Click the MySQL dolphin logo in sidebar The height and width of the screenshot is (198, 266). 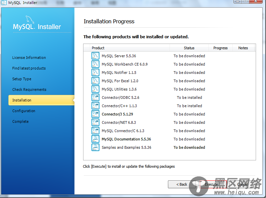[x=30, y=20]
